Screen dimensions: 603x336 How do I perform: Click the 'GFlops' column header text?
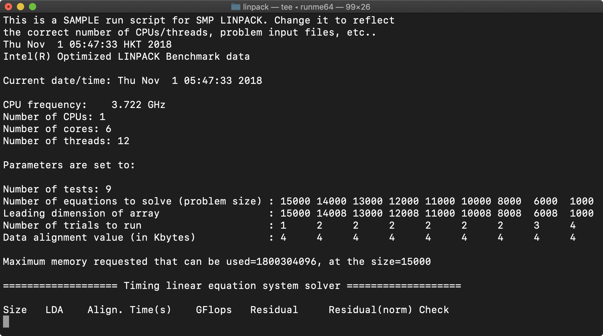tap(214, 310)
